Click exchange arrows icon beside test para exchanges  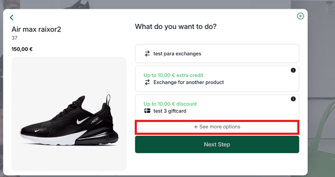147,54
